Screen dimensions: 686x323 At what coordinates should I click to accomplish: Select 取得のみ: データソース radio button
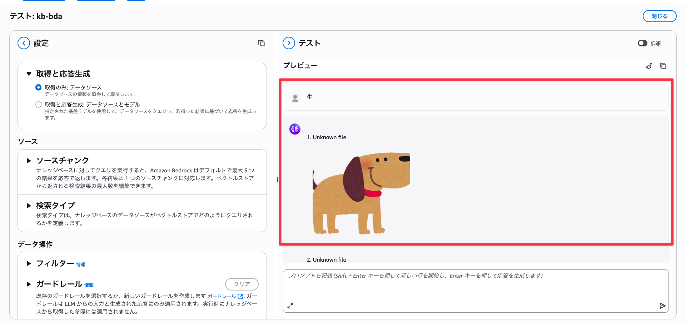pos(39,87)
